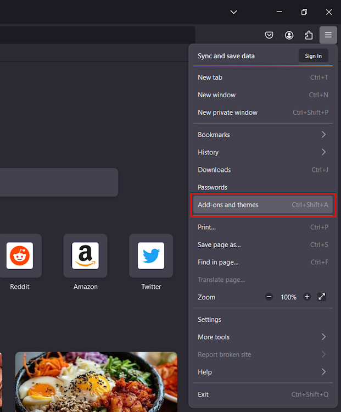Open the Save to Pocket icon

(269, 35)
